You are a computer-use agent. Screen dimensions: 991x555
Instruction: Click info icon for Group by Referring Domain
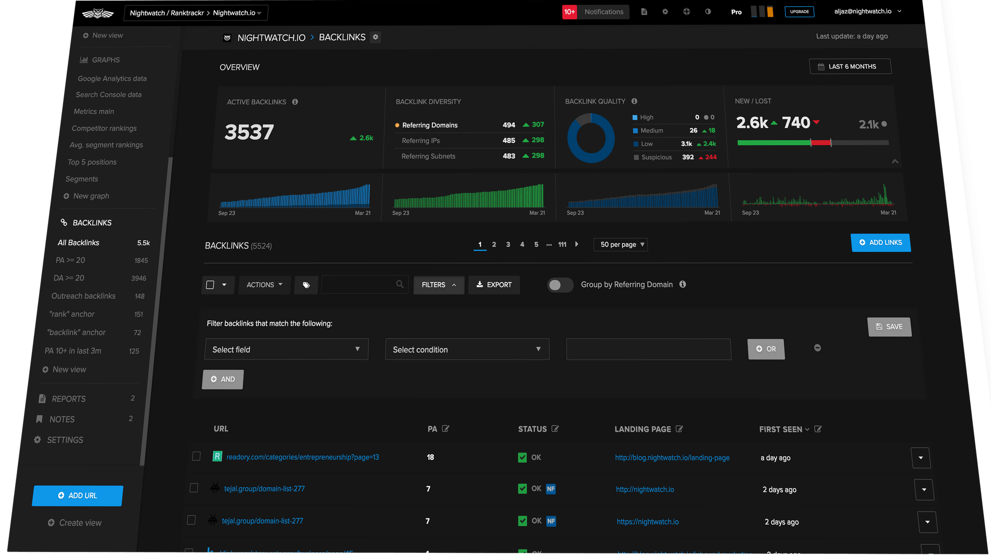pos(682,284)
